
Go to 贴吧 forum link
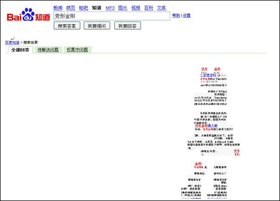click(84, 8)
